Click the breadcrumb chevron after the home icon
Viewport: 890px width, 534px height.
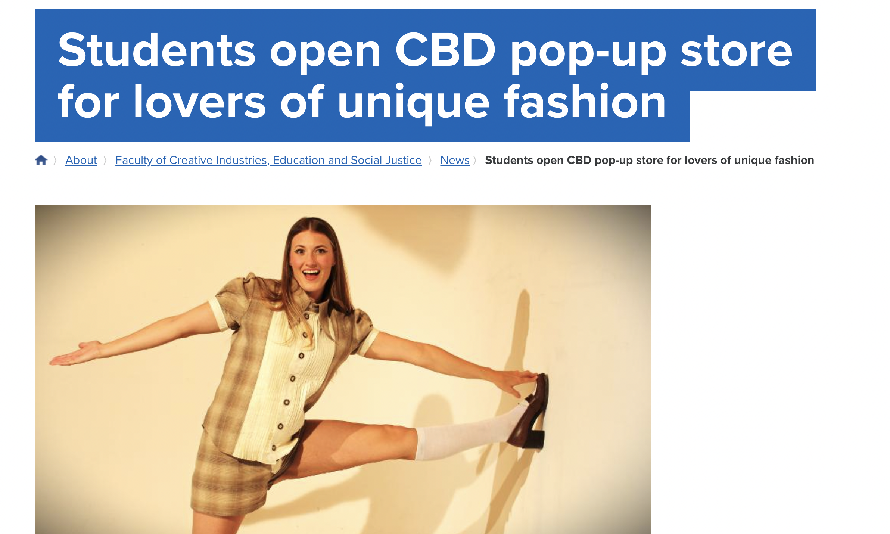55,160
